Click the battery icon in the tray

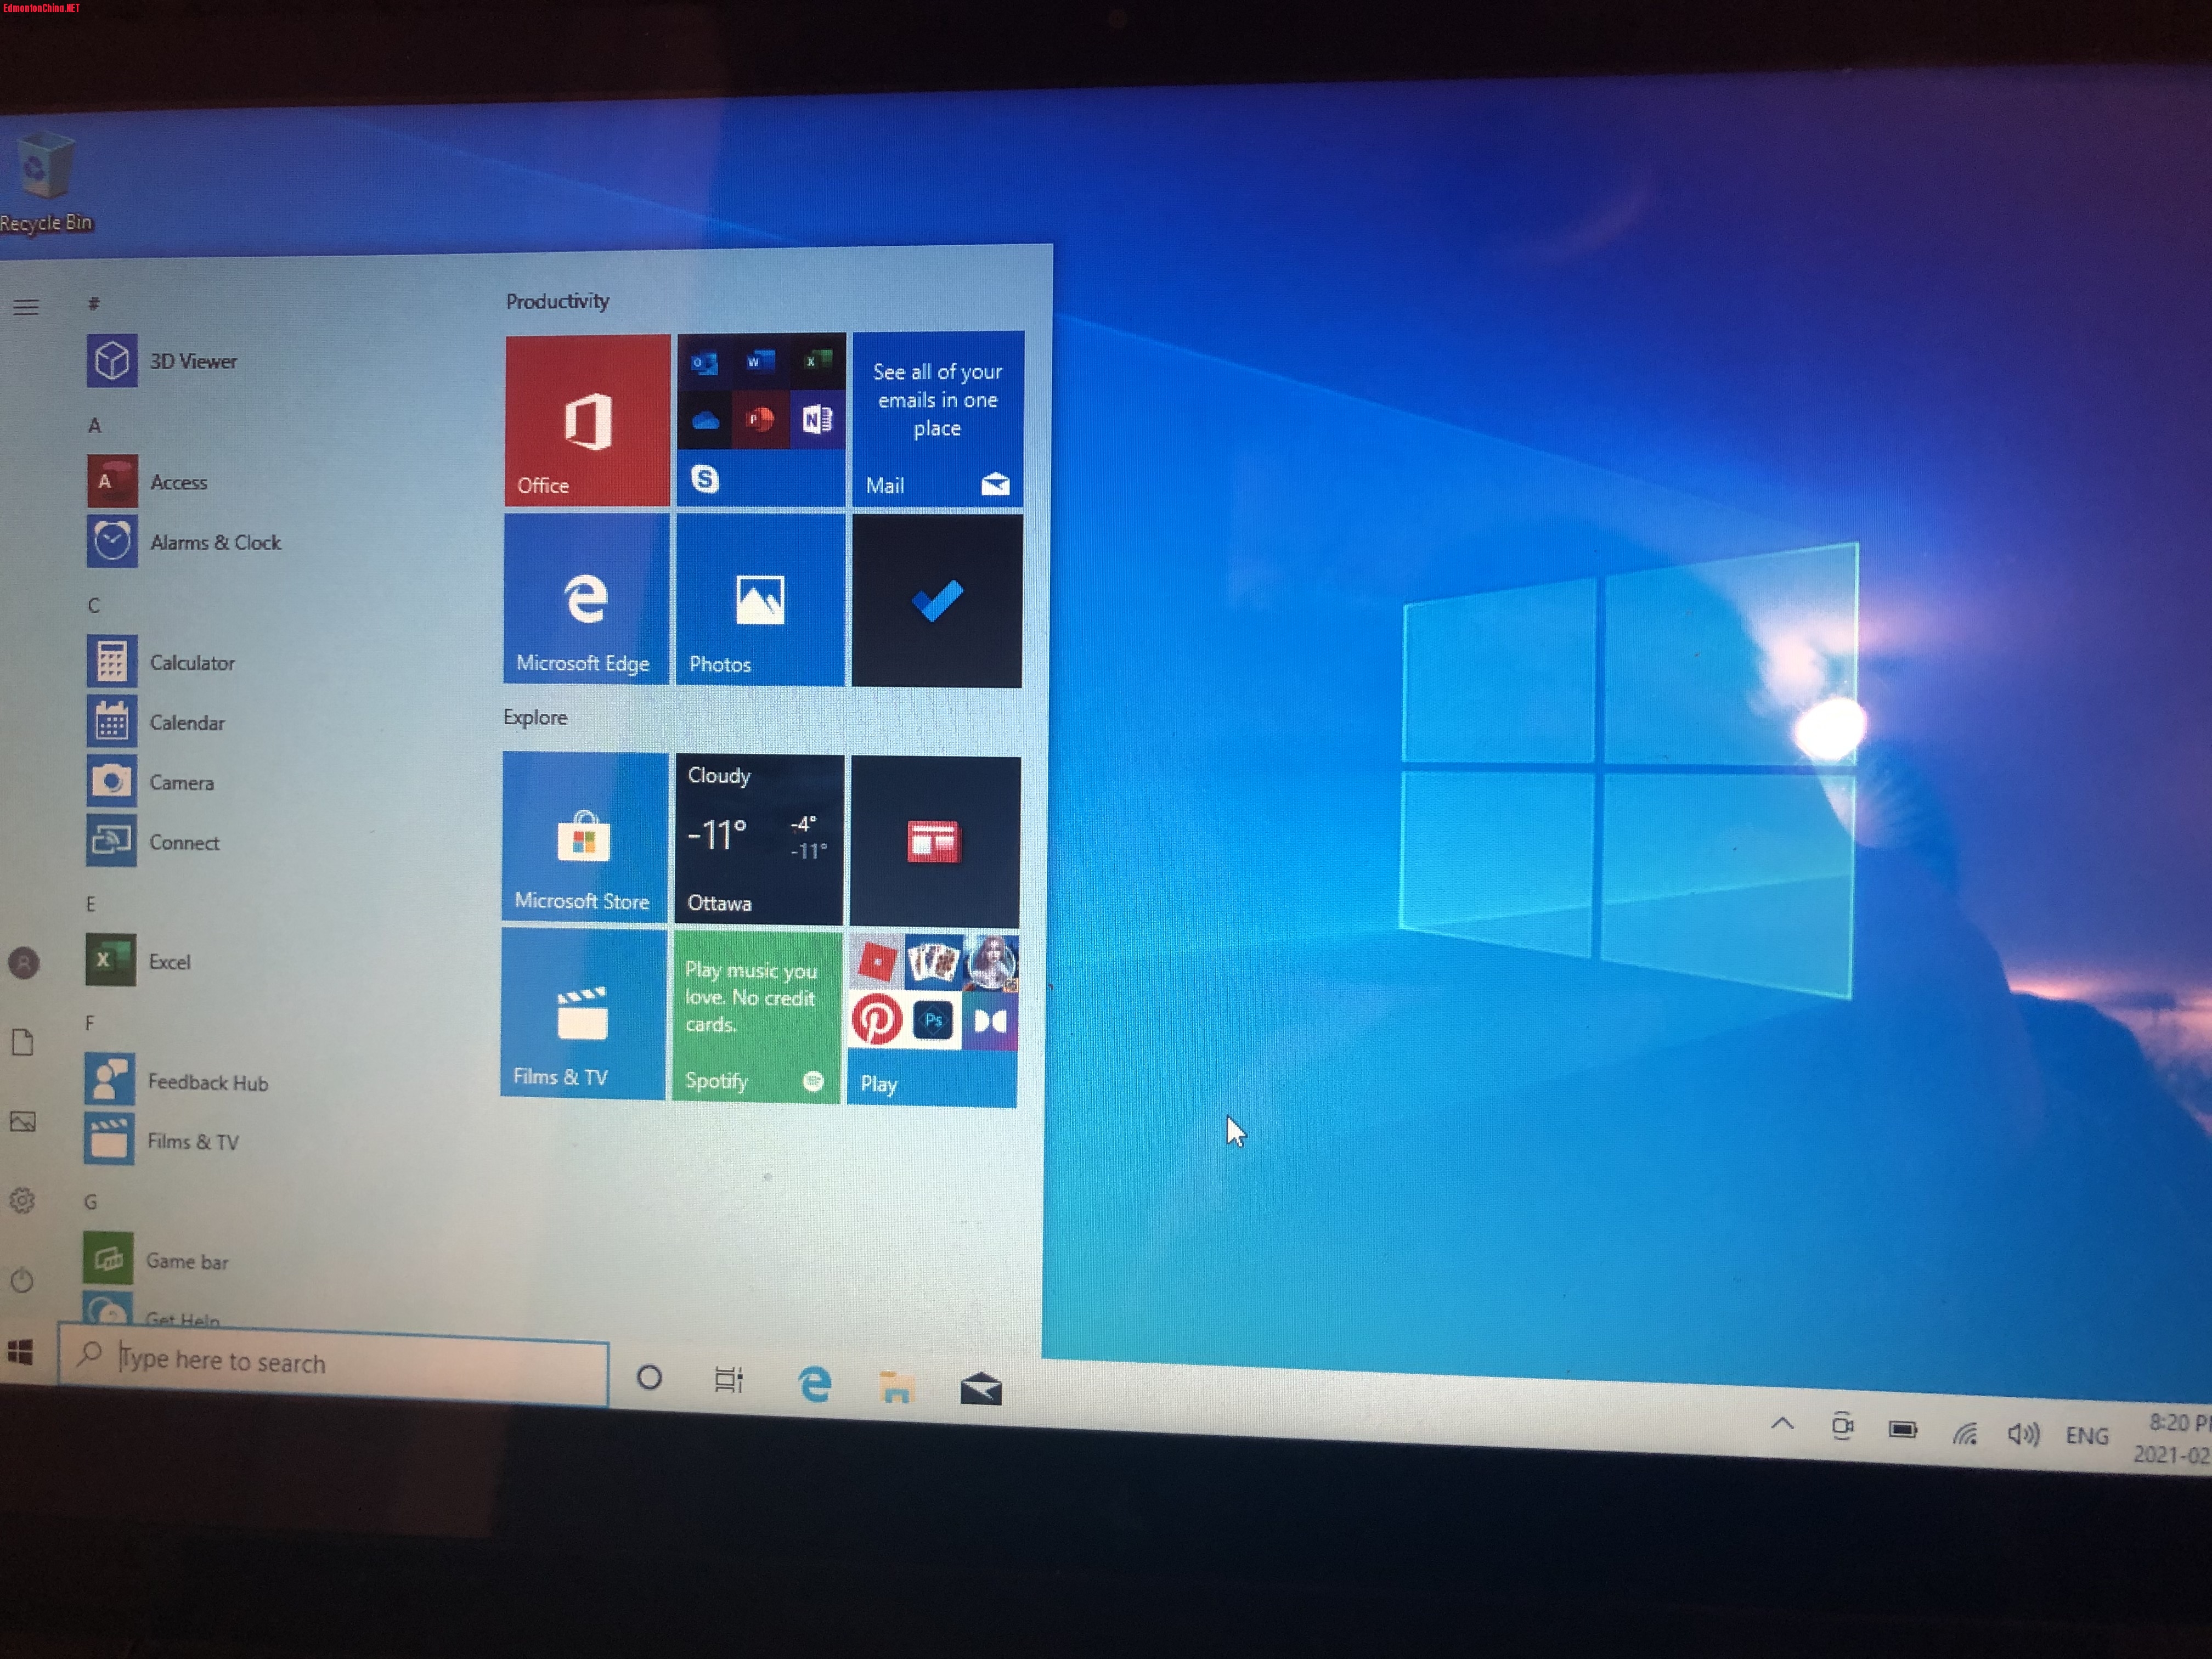(1903, 1429)
